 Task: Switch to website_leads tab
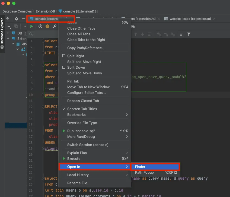coord(190,19)
